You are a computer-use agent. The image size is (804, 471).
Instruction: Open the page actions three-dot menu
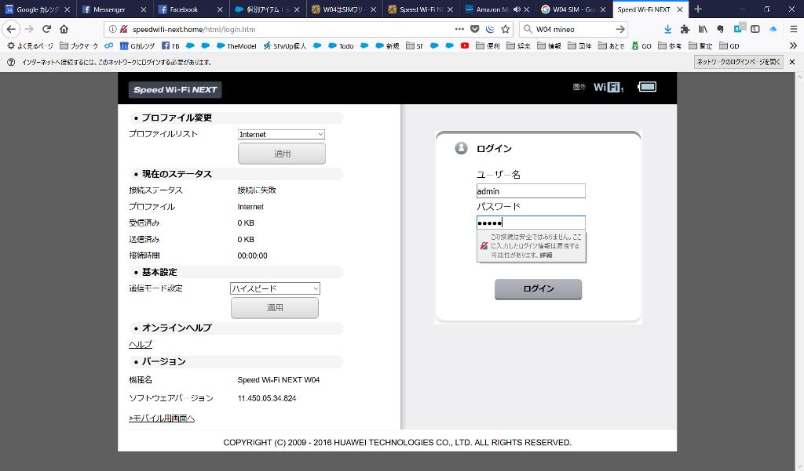tap(459, 29)
